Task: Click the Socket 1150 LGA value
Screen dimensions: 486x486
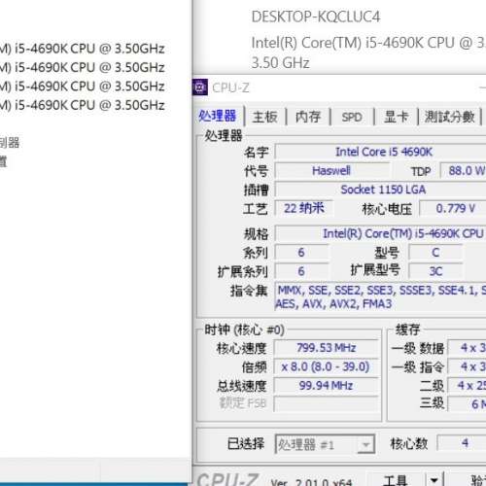Action: click(x=380, y=190)
